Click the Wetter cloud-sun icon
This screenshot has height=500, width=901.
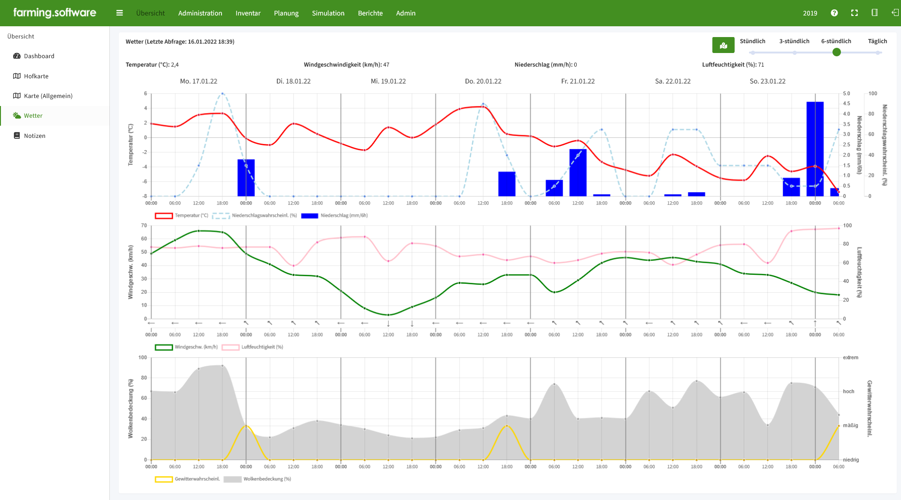tap(17, 115)
